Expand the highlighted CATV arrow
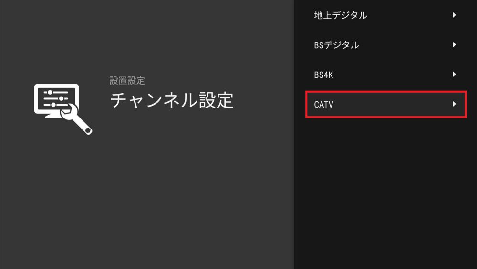The width and height of the screenshot is (477, 269). [454, 104]
